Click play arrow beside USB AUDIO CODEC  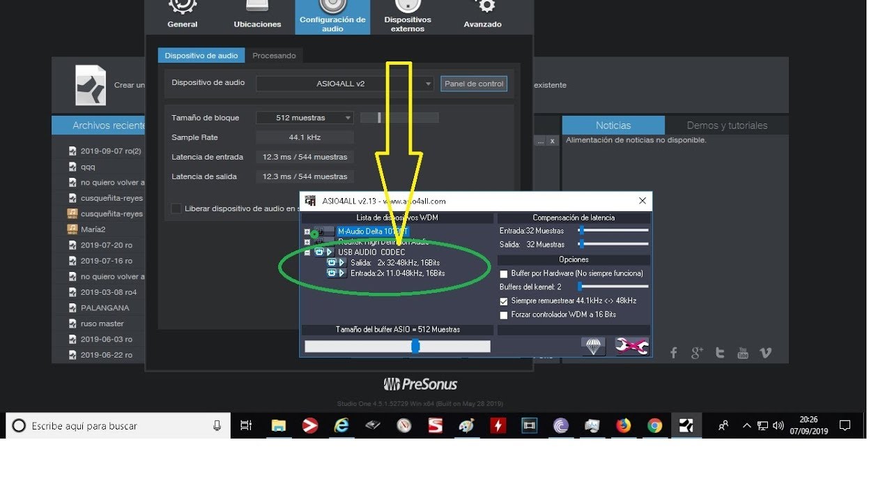coord(330,252)
